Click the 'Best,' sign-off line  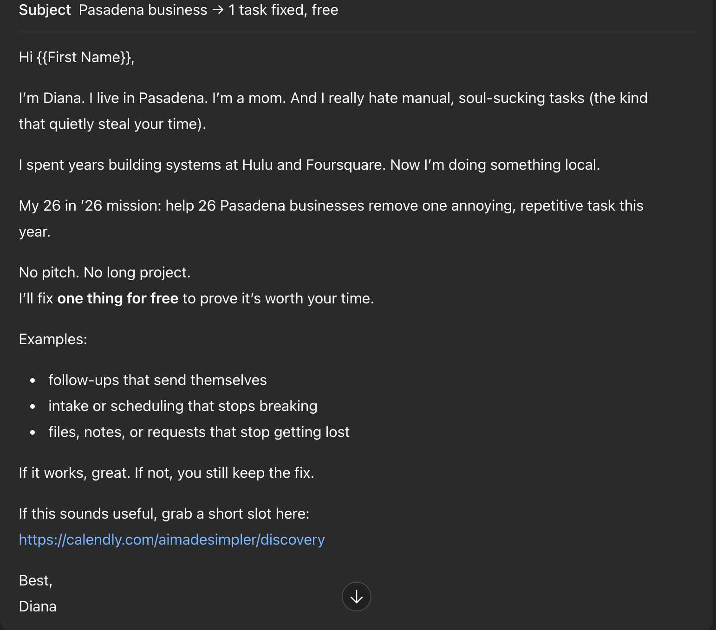pos(36,580)
